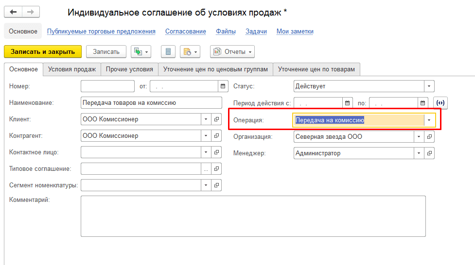
Task: Switch to the Условия продаж tab
Action: [x=72, y=69]
